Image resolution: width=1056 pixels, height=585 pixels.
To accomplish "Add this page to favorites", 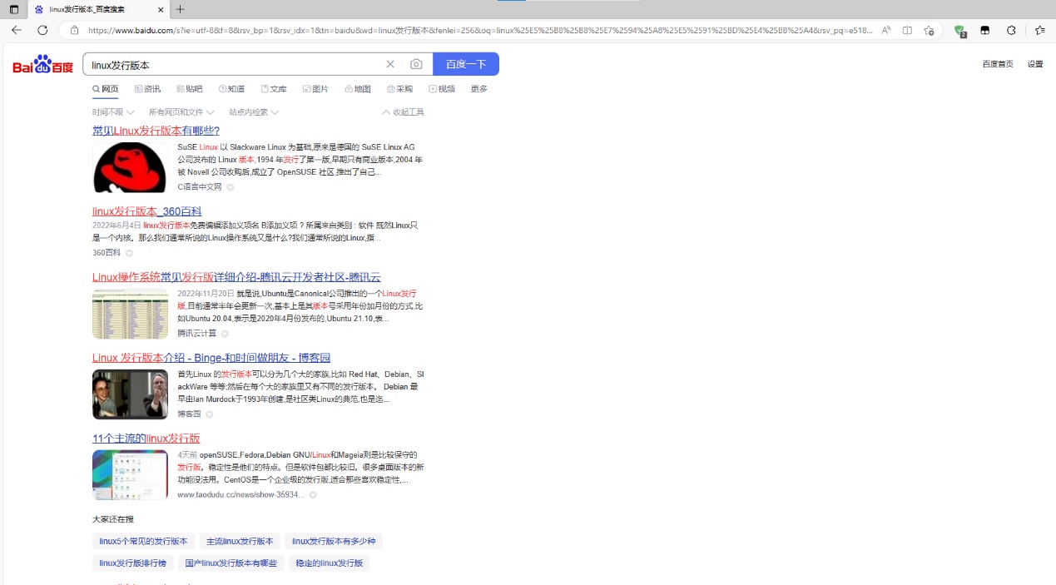I will coord(929,30).
